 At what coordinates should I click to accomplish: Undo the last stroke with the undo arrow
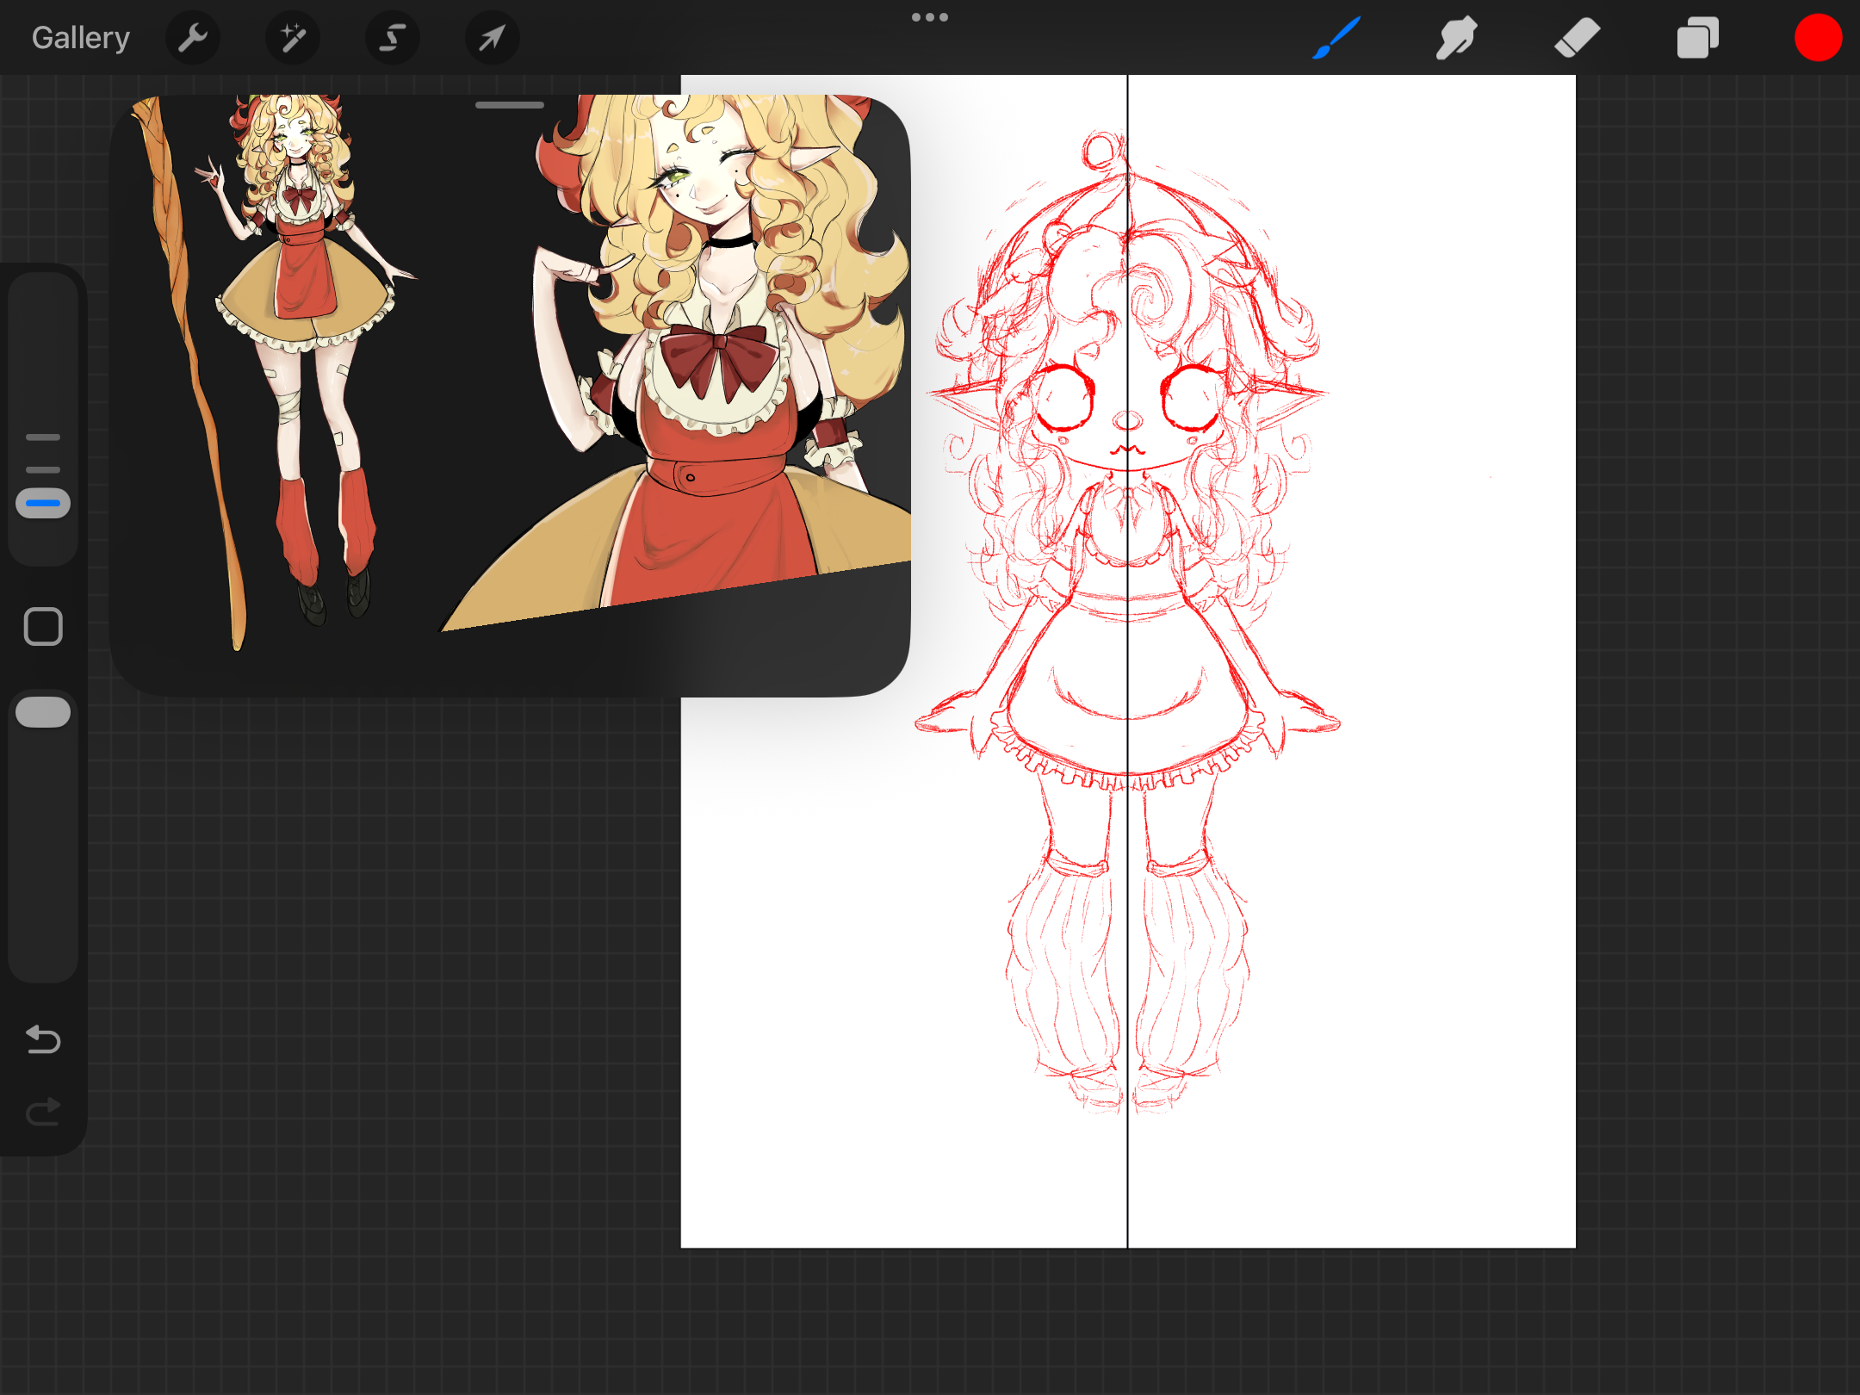(43, 1039)
